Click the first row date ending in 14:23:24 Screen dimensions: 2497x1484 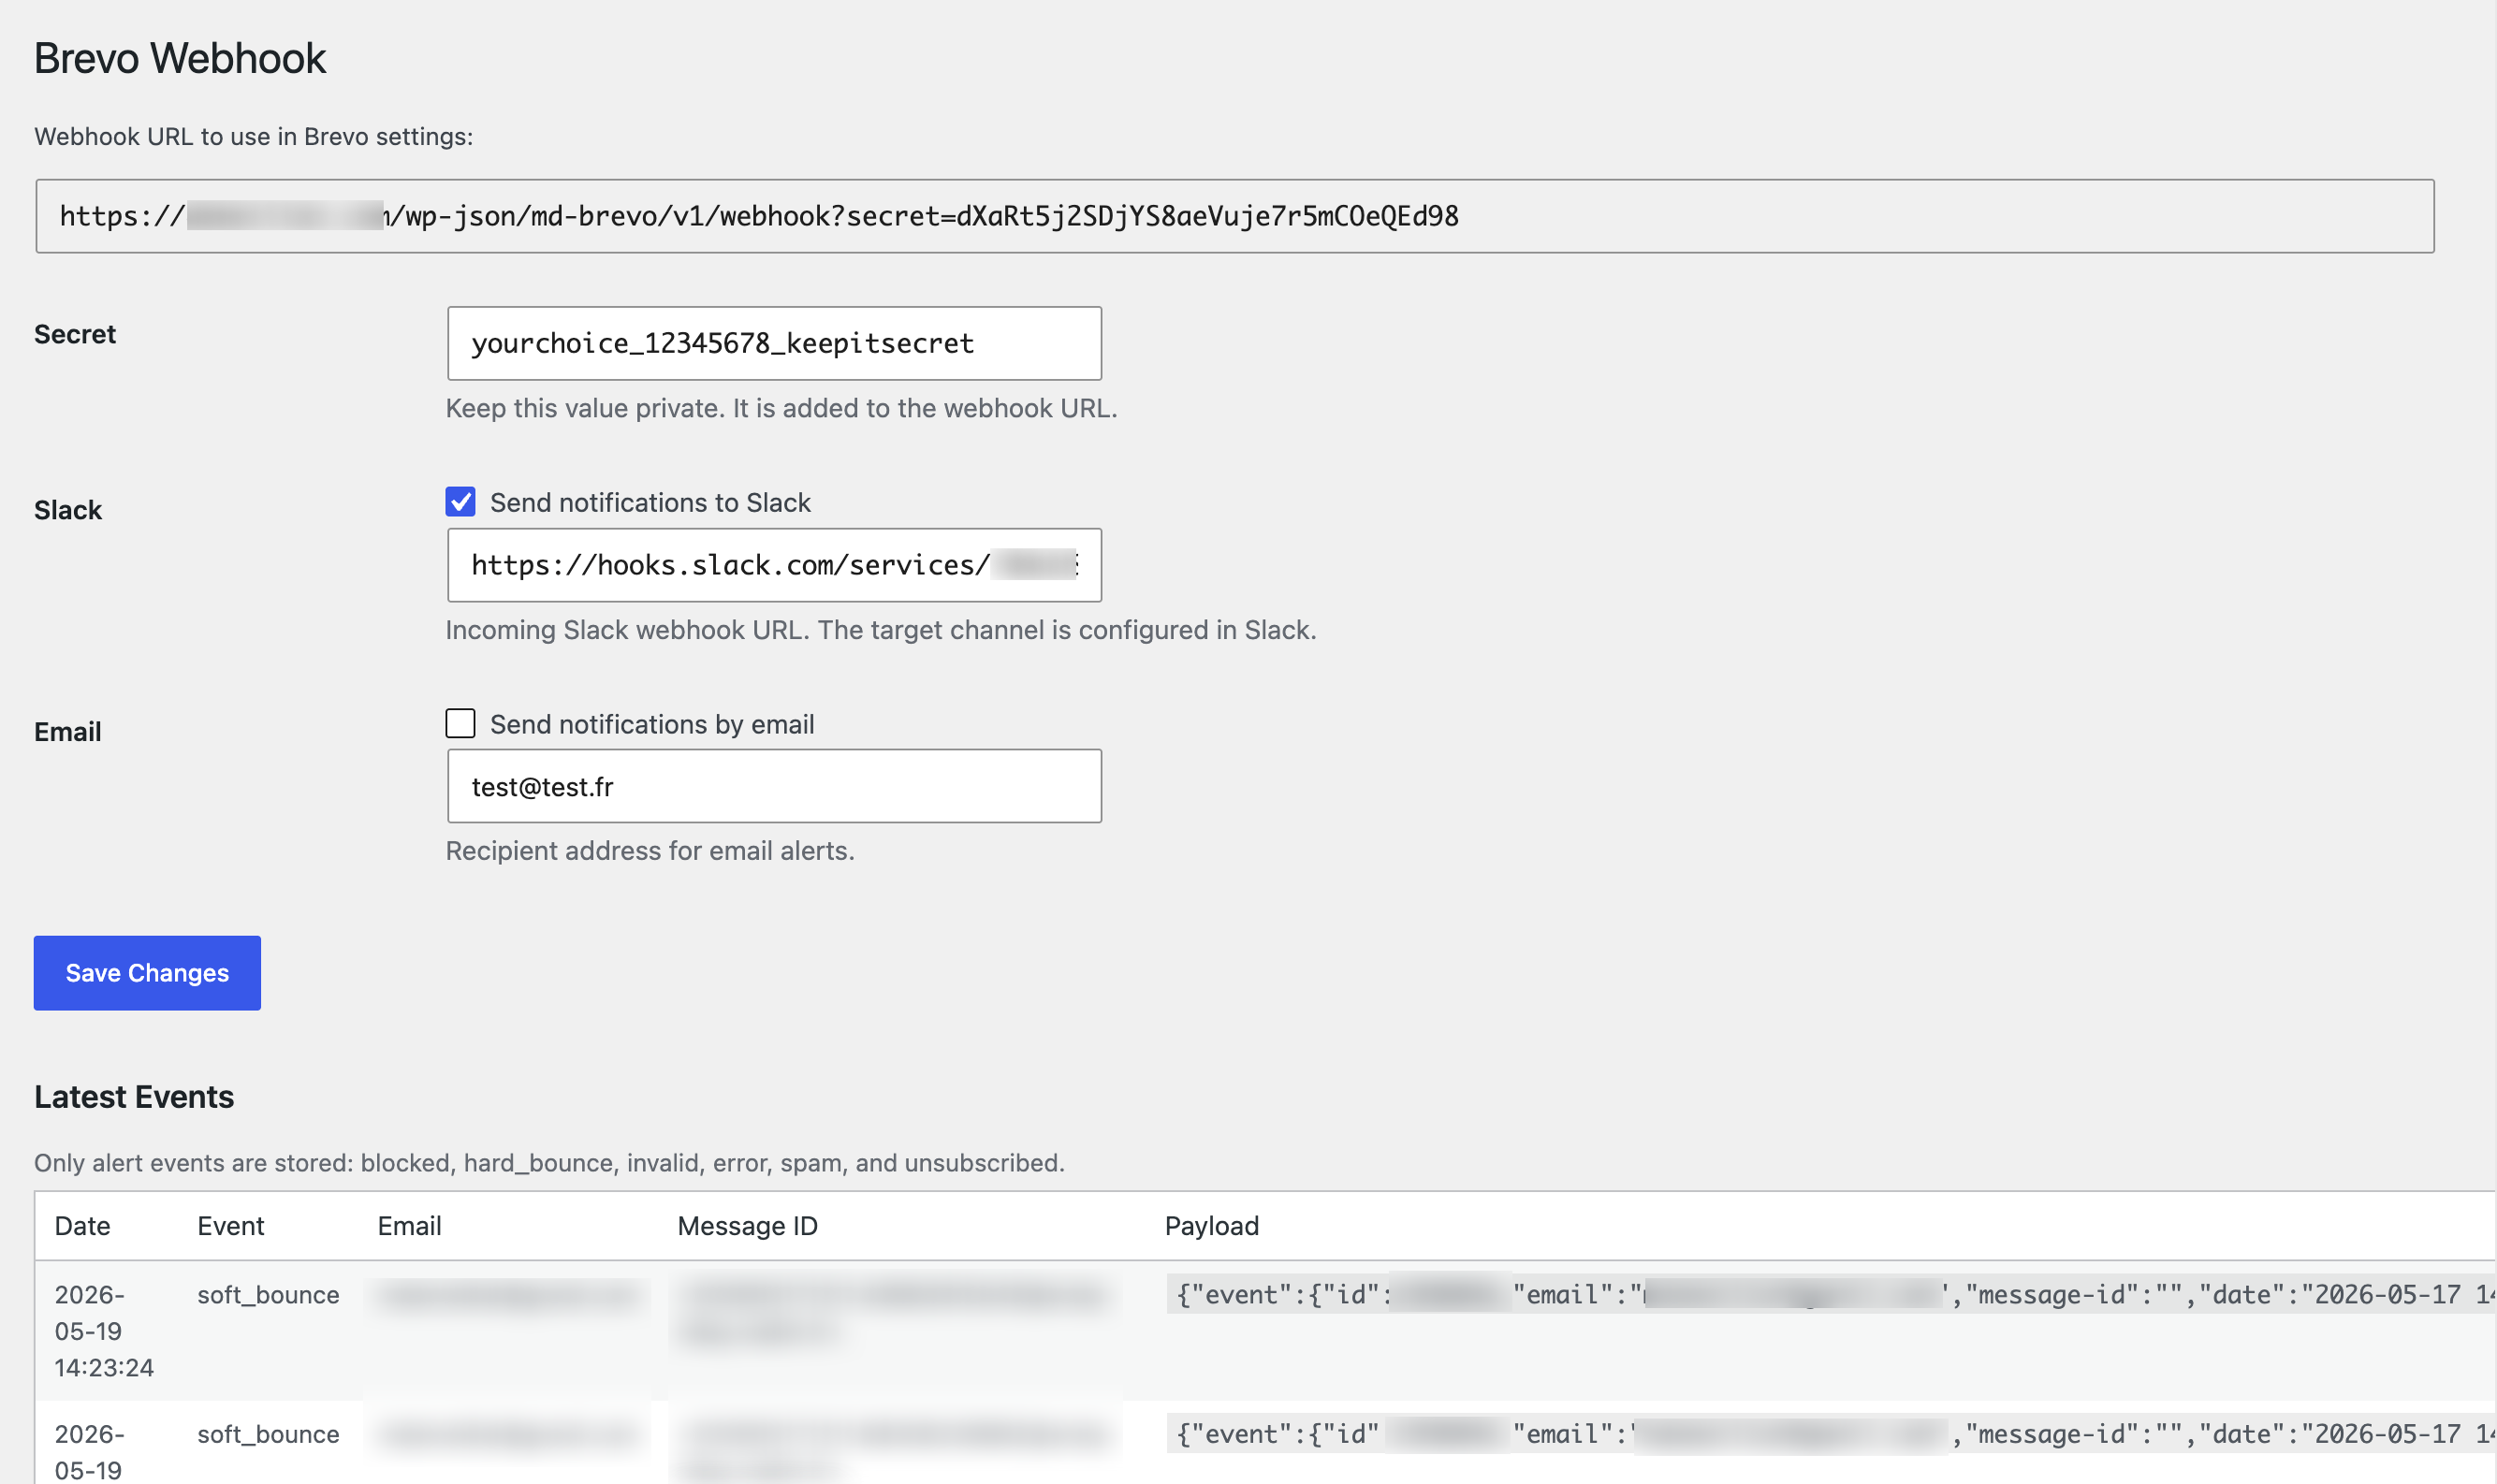[x=104, y=1331]
